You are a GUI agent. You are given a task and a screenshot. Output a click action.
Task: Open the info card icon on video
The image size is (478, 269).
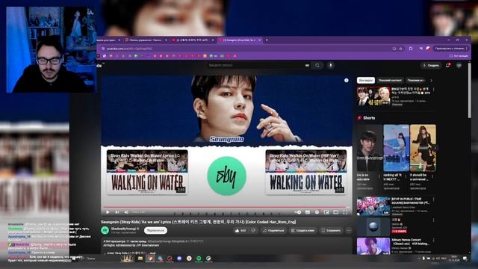tap(347, 80)
